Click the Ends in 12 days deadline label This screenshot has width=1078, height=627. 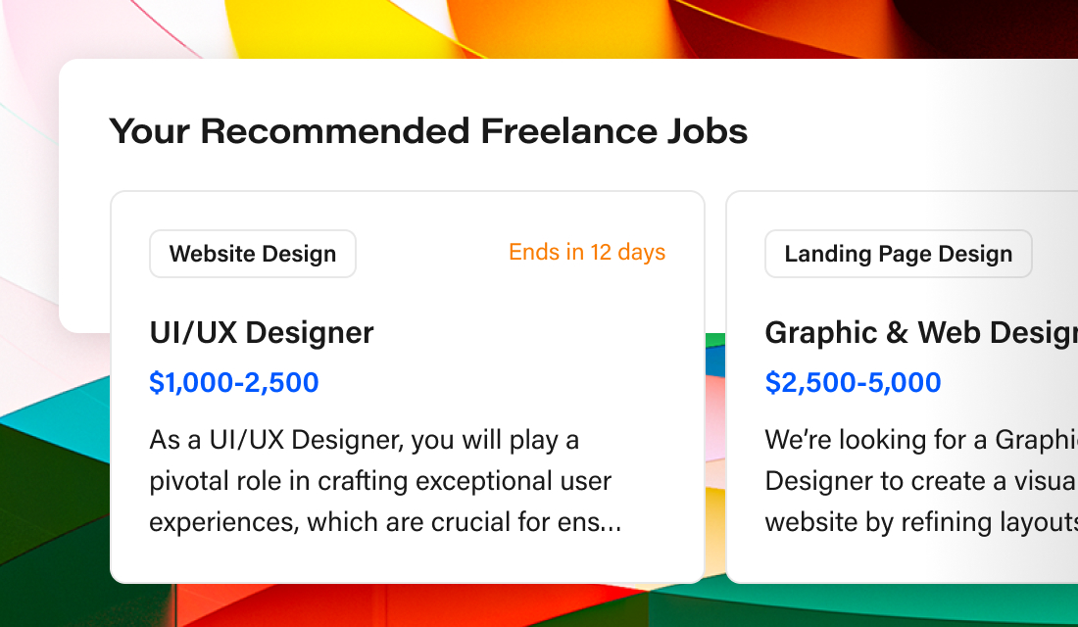[586, 252]
